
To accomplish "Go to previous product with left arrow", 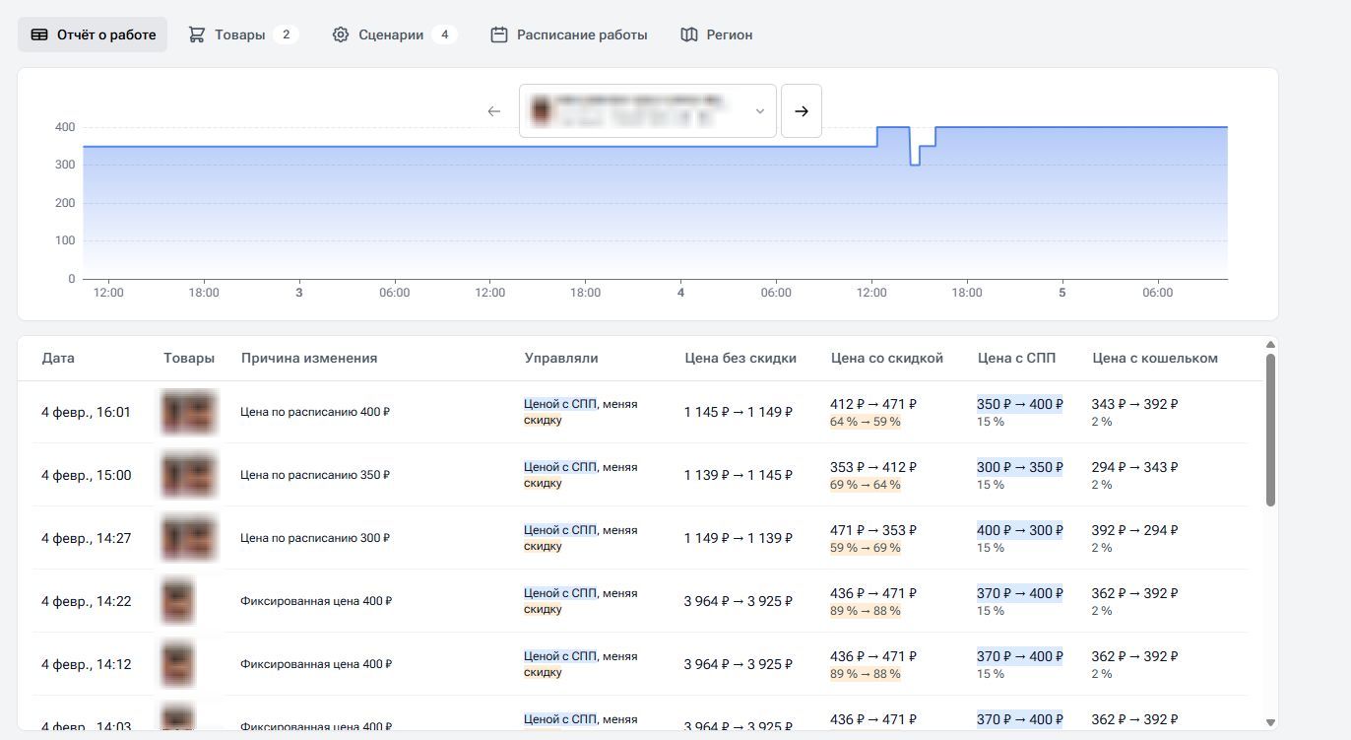I will [494, 111].
